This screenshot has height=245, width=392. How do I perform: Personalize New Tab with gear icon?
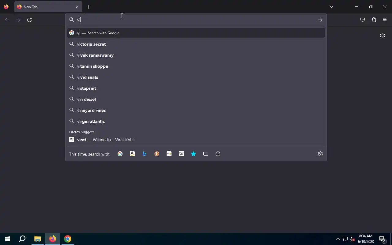[383, 36]
